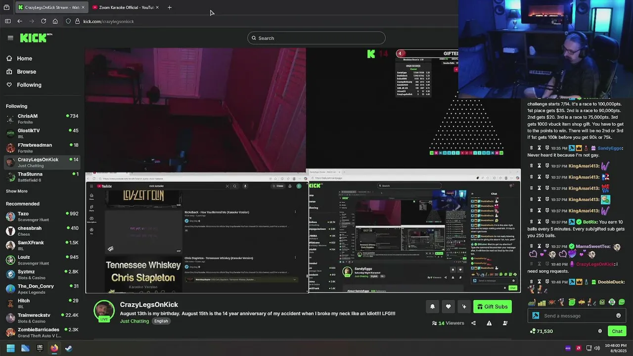This screenshot has height=356, width=633.
Task: Expand the Following list with Show More
Action: 17,191
